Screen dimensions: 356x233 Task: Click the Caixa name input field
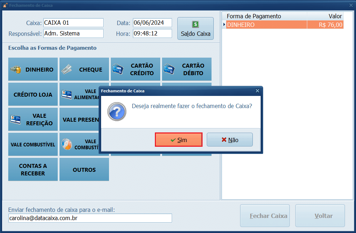[73, 23]
